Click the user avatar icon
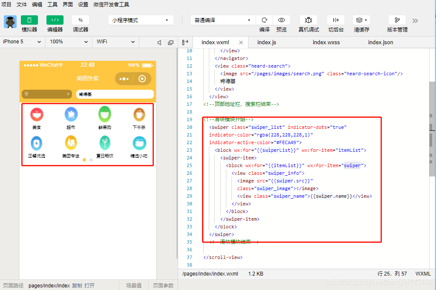Screen dimensions: 436x290 click(10, 22)
